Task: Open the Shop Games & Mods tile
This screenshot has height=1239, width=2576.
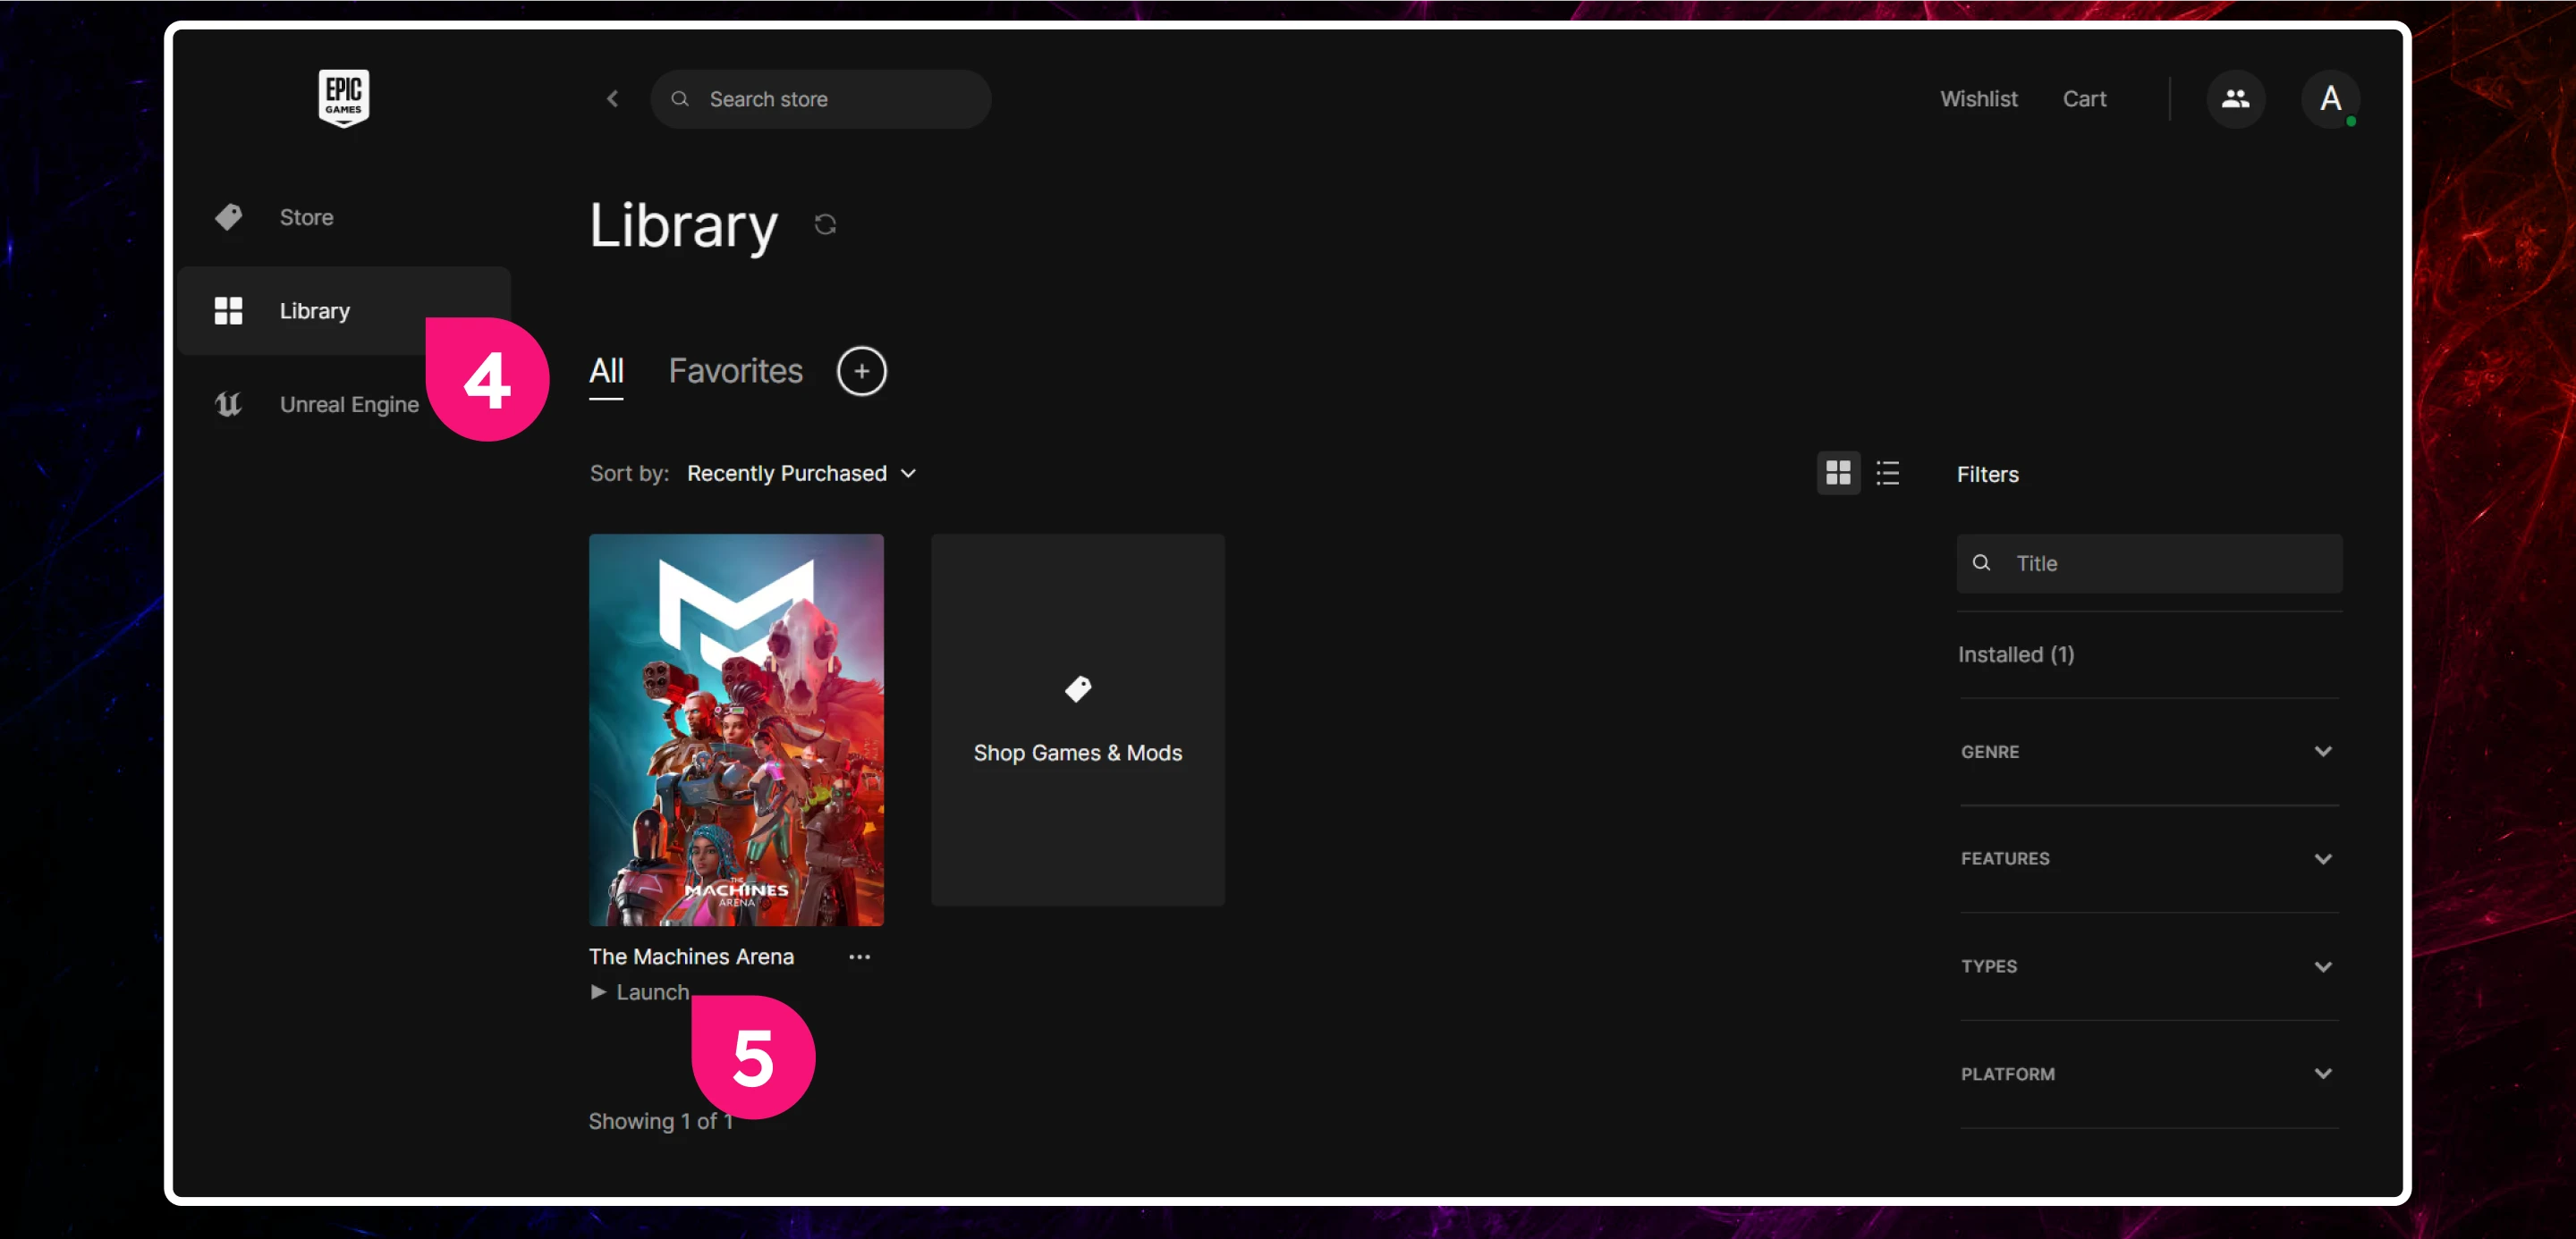Action: (x=1077, y=720)
